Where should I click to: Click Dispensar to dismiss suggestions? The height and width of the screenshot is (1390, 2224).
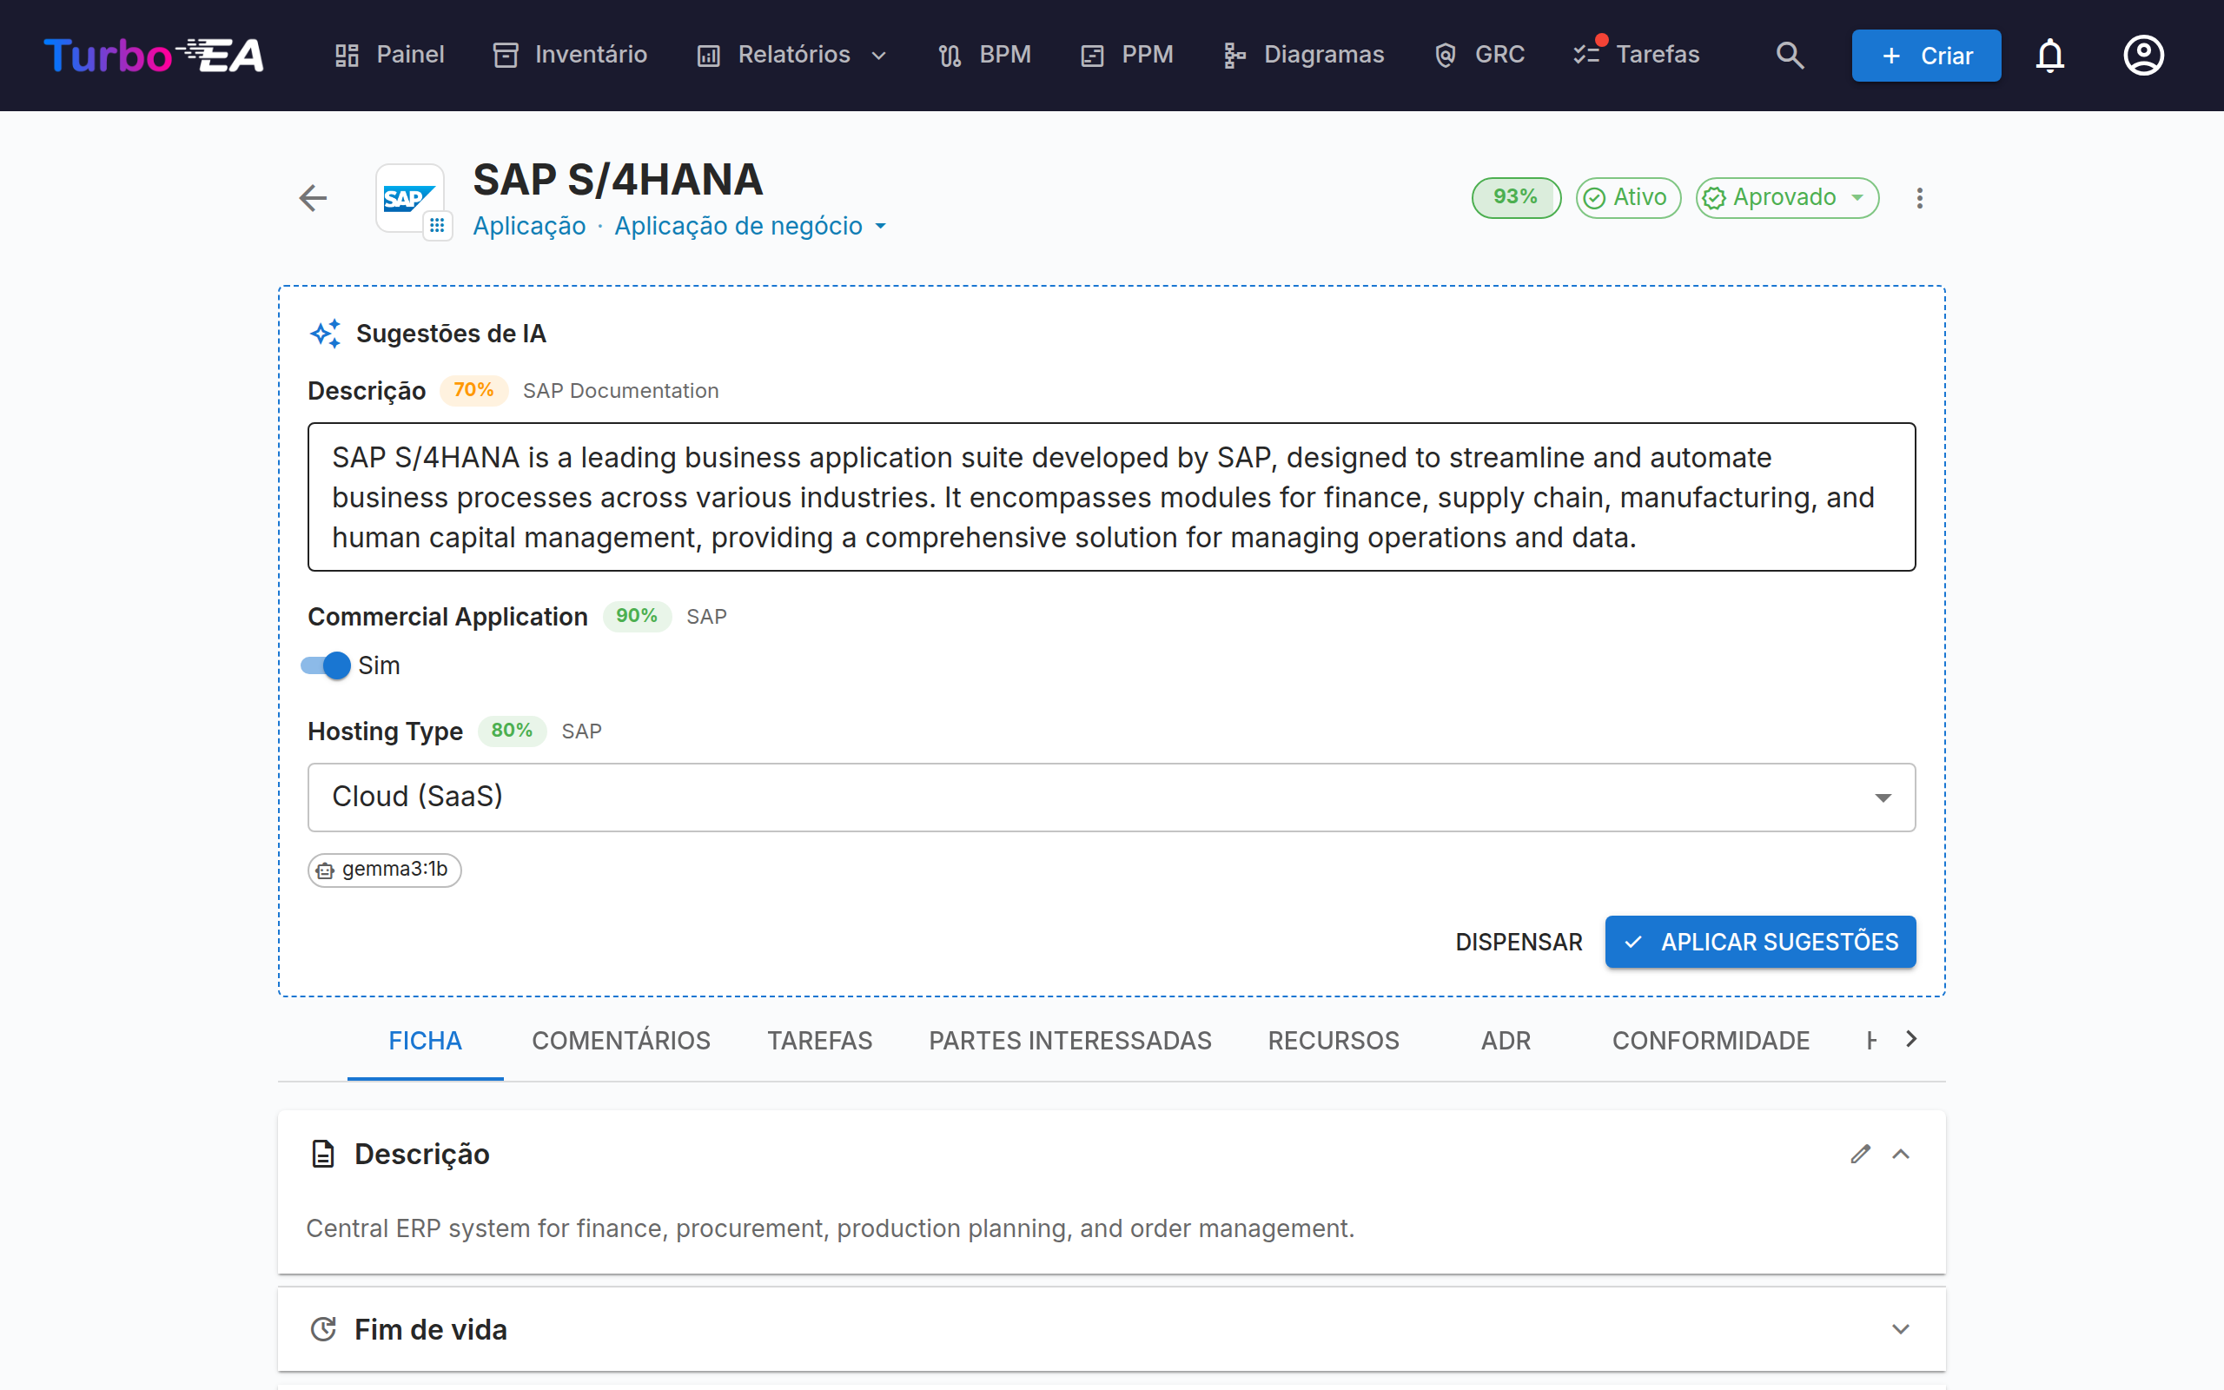tap(1519, 942)
